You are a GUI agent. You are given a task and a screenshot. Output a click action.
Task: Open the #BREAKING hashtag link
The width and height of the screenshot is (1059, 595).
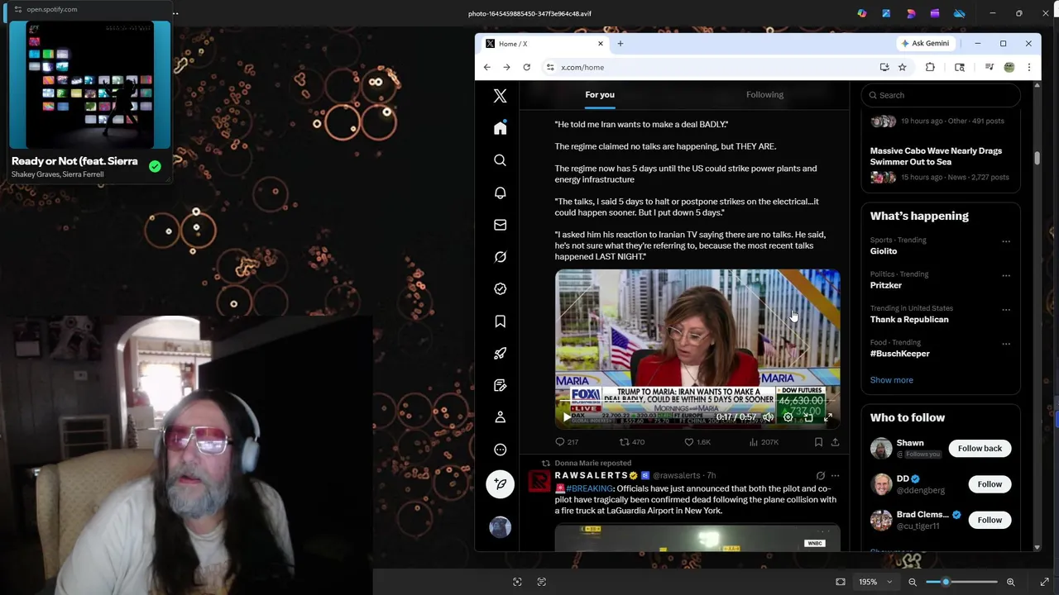[x=589, y=488]
